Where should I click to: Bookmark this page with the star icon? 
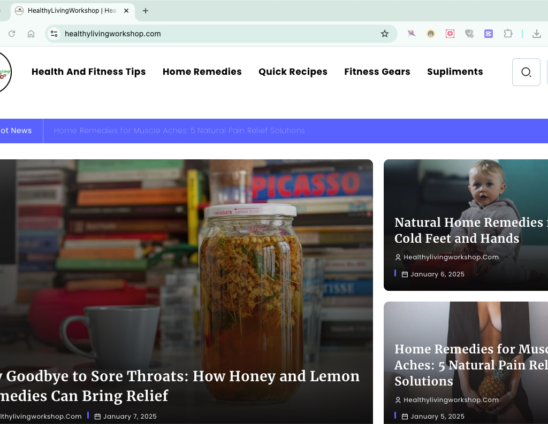coord(384,34)
